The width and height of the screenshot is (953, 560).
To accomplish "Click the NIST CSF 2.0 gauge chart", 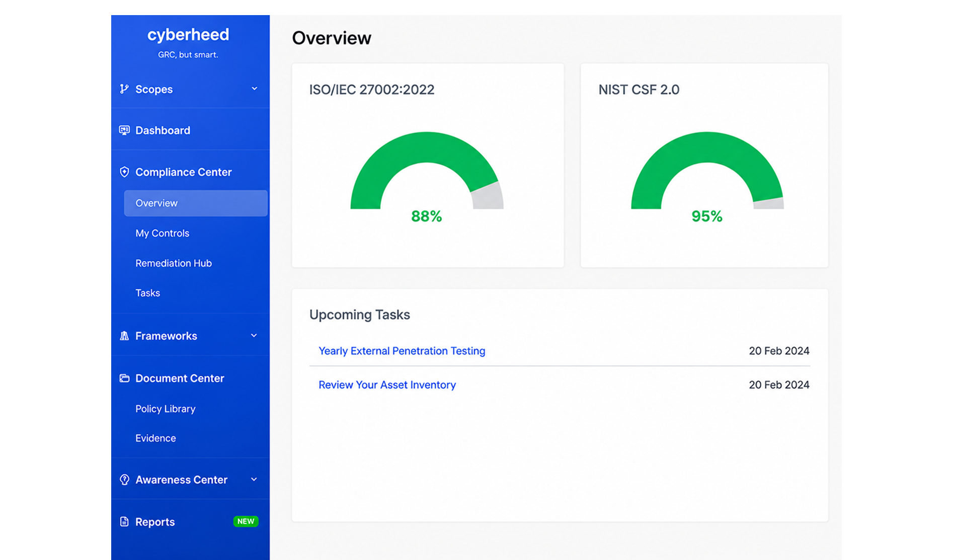I will pos(707,170).
